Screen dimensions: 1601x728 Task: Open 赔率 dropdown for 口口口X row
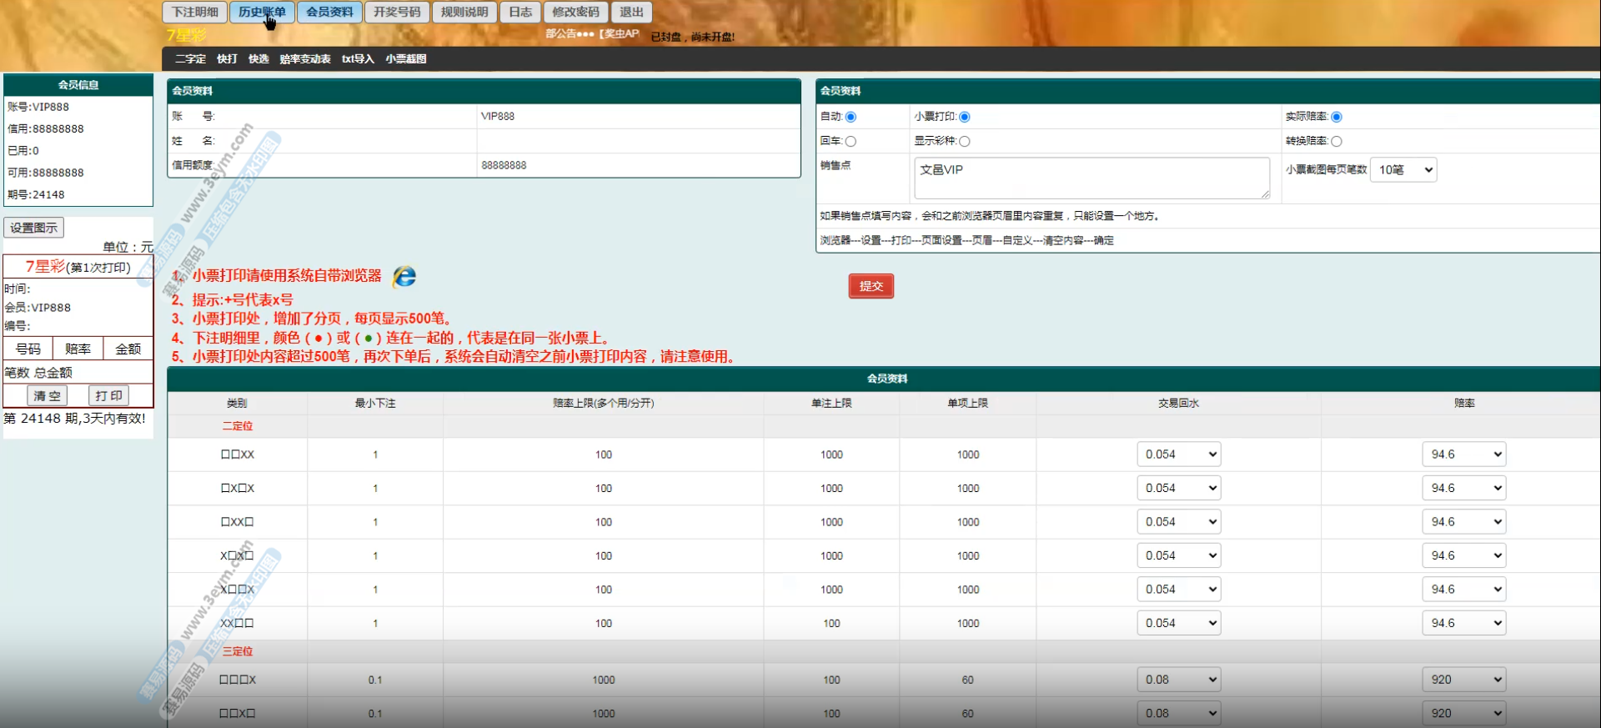pyautogui.click(x=1463, y=680)
